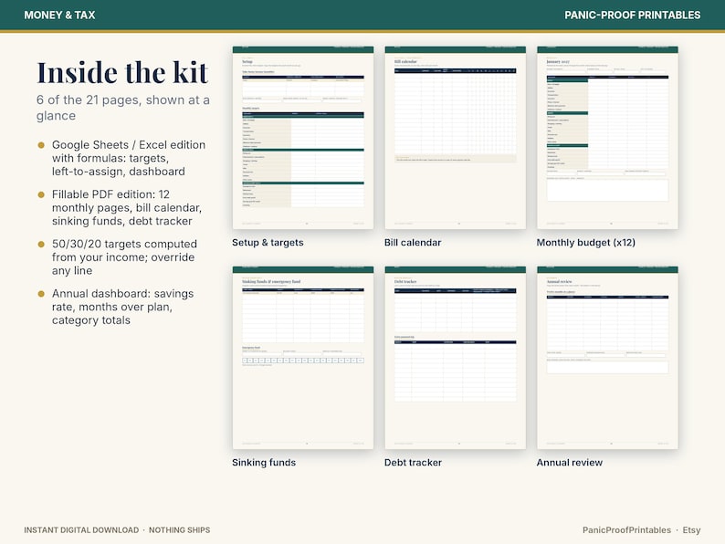Click the 'Bill calendar' caption
The width and height of the screenshot is (725, 544).
[413, 243]
